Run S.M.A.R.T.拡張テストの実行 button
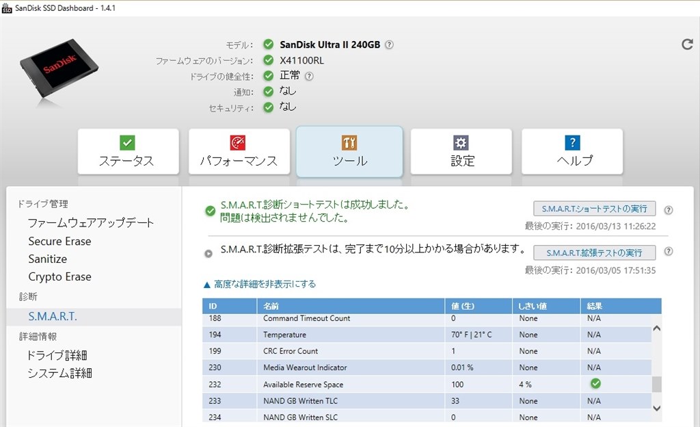Viewport: 700px width, 427px height. (594, 253)
